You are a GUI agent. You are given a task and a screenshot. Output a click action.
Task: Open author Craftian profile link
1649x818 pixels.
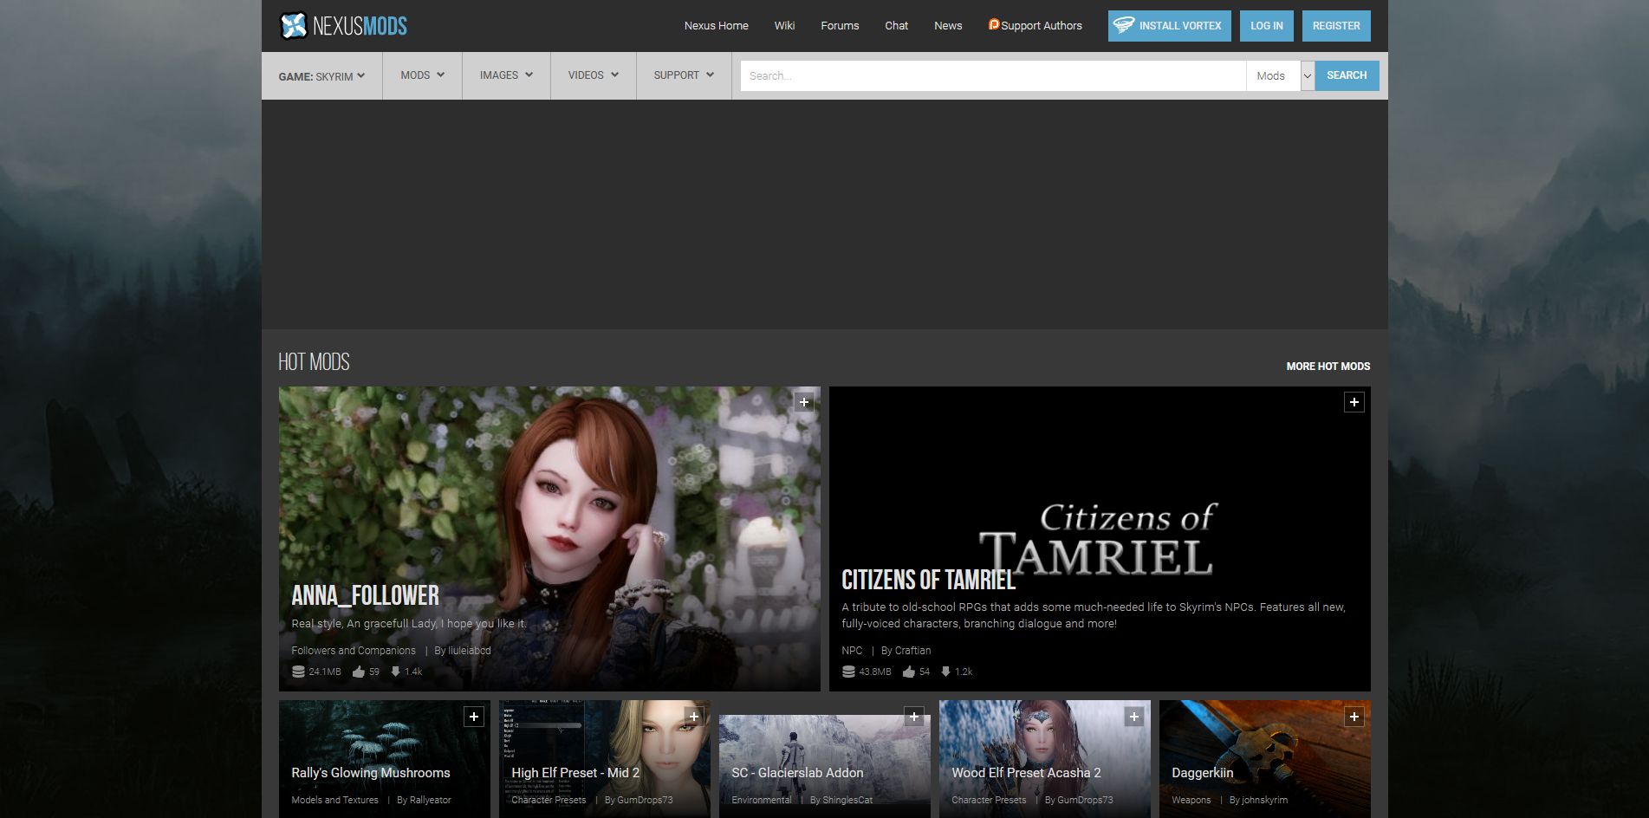tap(912, 651)
